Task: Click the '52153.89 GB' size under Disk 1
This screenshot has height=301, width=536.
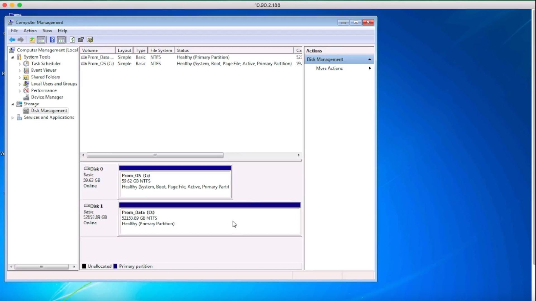Action: [95, 217]
